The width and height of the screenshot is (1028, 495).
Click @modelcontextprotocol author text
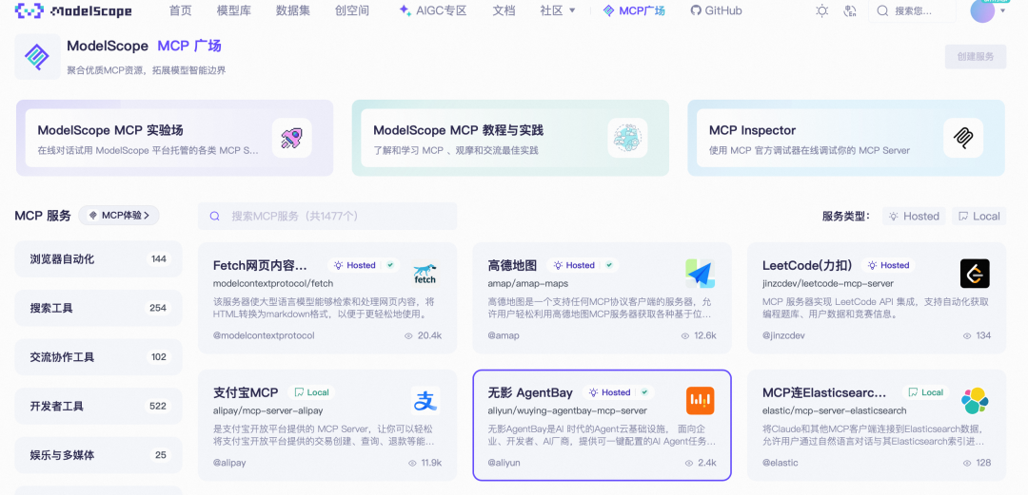click(x=264, y=336)
